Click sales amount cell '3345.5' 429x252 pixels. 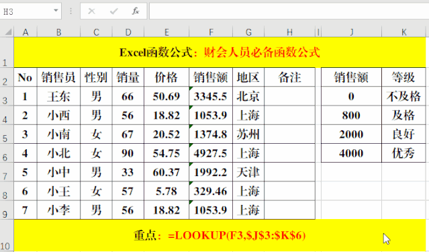tap(211, 96)
